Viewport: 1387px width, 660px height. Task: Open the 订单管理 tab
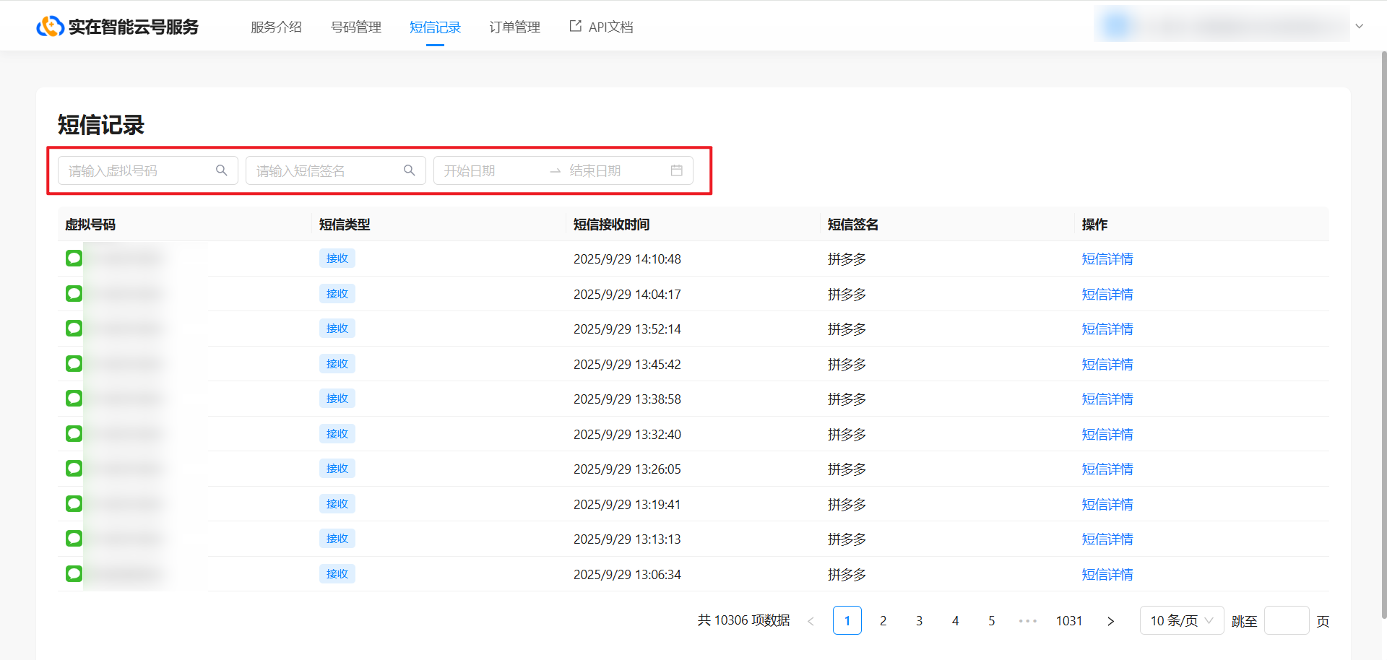coord(514,27)
